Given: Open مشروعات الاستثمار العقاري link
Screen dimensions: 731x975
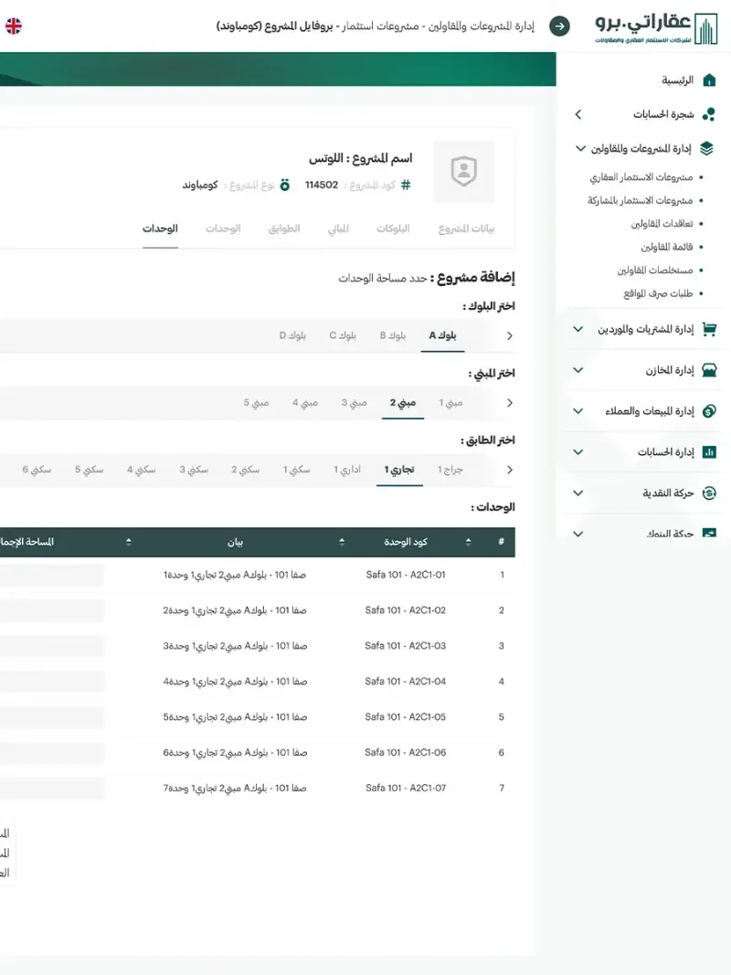Looking at the screenshot, I should pos(641,177).
